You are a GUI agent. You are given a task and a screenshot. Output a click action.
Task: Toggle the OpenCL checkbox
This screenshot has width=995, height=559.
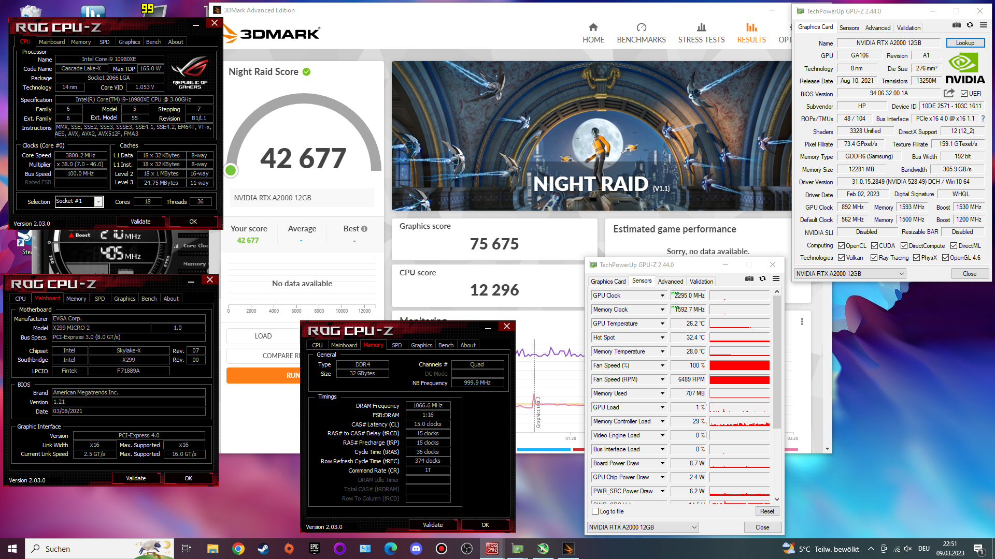[x=842, y=245]
